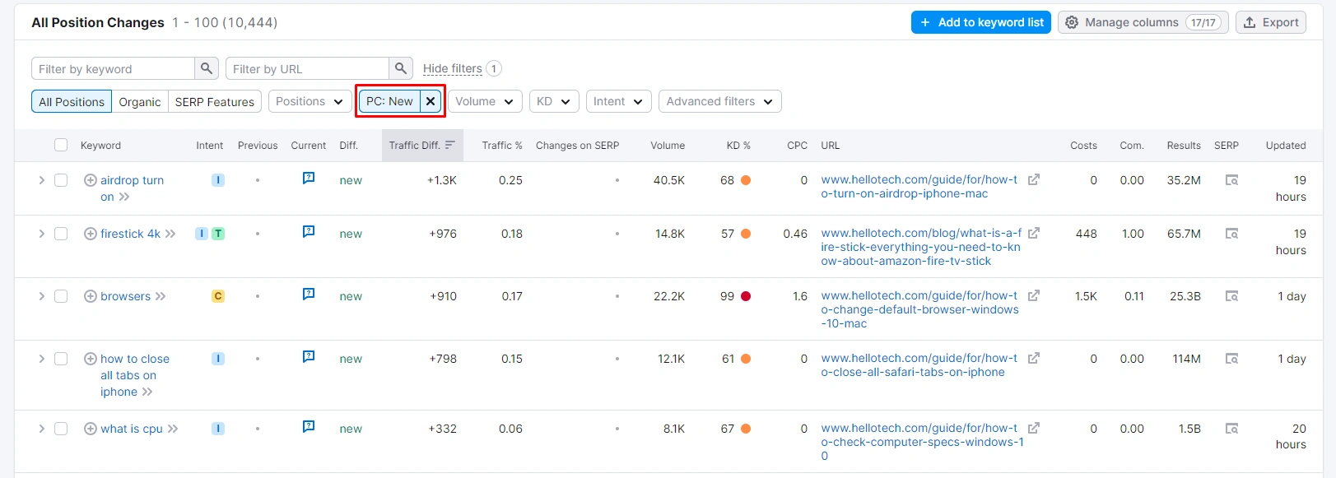The height and width of the screenshot is (478, 1336).
Task: Sort by Volume column header
Action: pyautogui.click(x=668, y=146)
